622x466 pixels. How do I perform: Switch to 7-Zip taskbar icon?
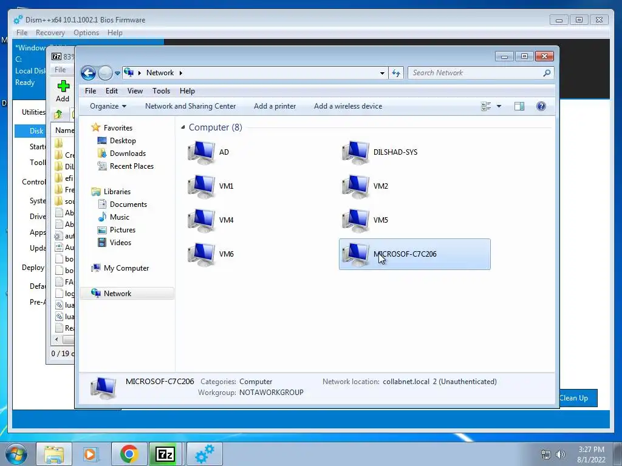[x=165, y=454]
